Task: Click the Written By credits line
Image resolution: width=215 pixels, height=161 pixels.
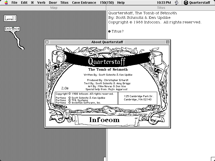Action: [108, 75]
